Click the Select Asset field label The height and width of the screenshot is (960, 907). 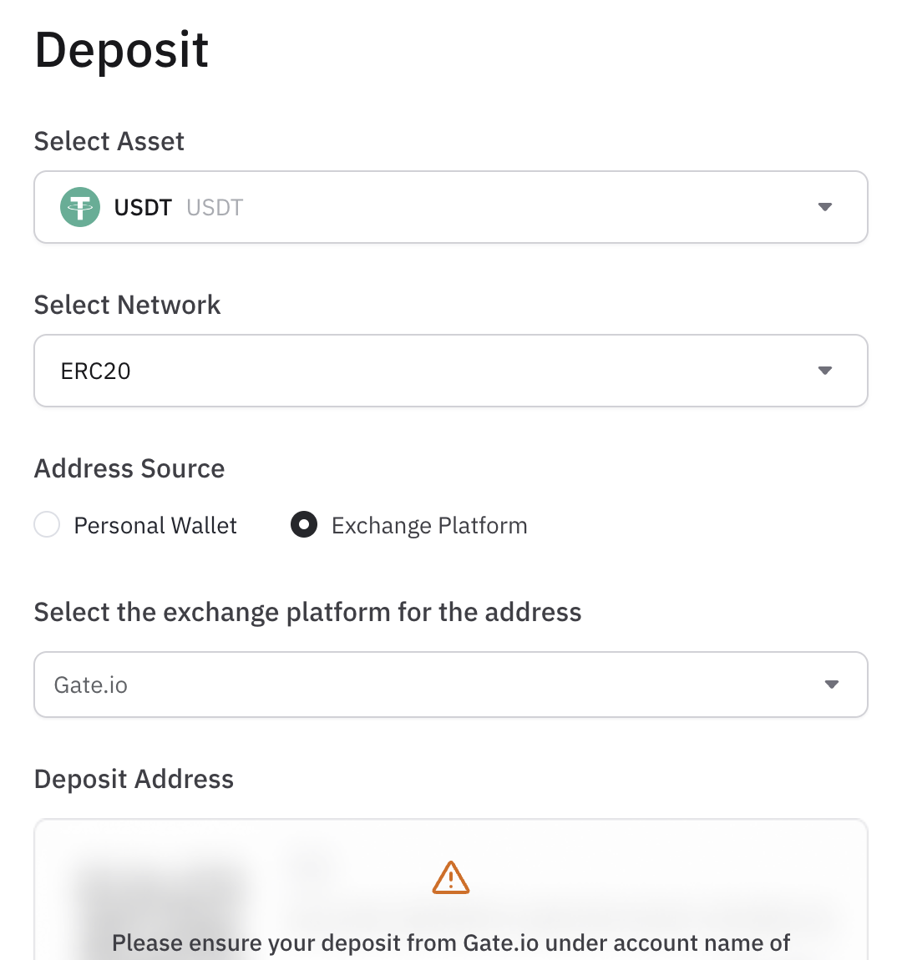[109, 140]
